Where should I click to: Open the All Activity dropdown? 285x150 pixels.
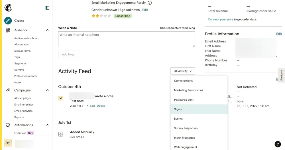tap(183, 71)
